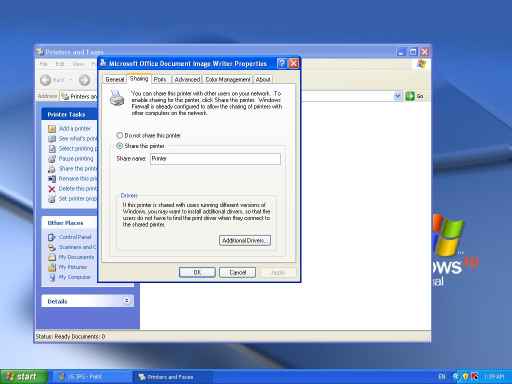Click the green Go arrow icon
Image resolution: width=512 pixels, height=384 pixels.
tap(410, 96)
